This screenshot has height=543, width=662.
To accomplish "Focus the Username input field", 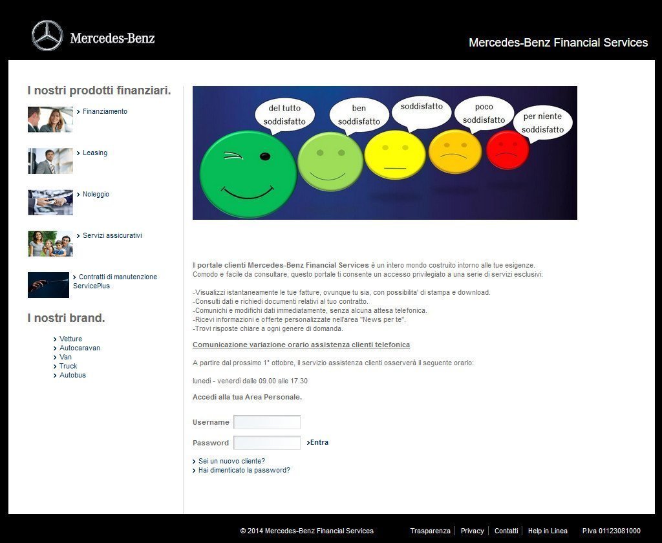I will click(x=266, y=422).
